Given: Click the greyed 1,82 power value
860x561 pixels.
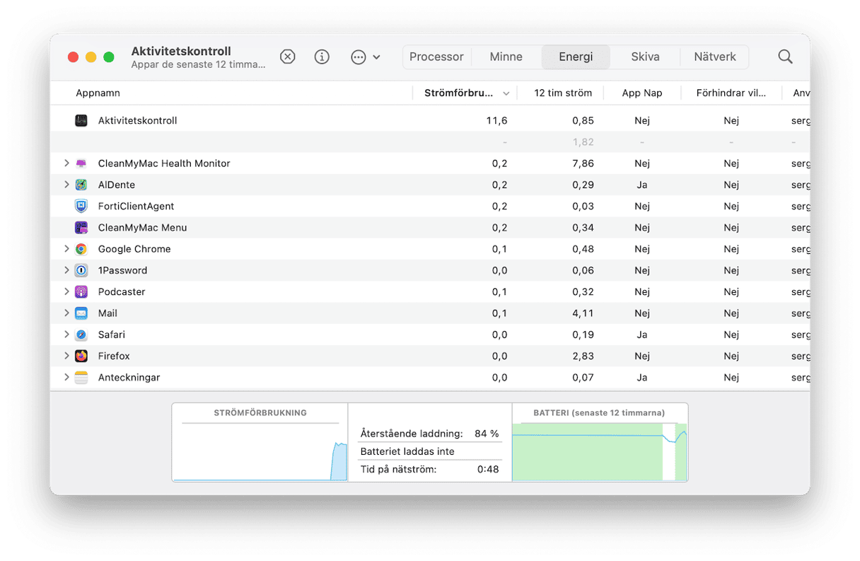Looking at the screenshot, I should pos(583,142).
